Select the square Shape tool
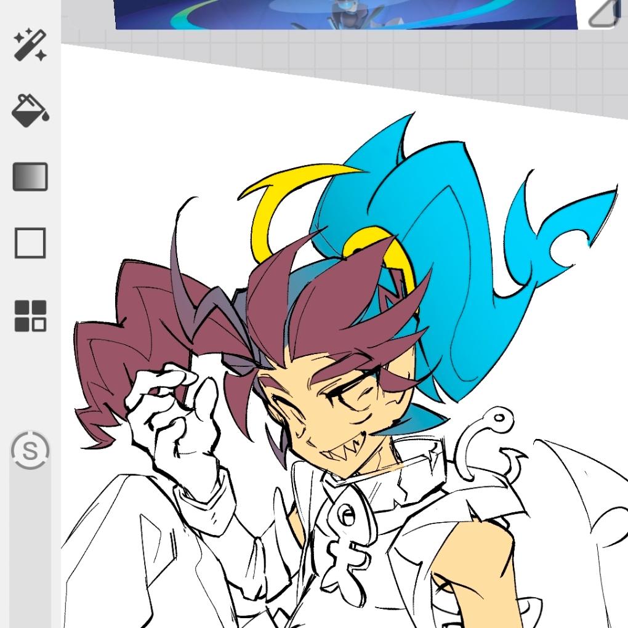 pyautogui.click(x=30, y=243)
